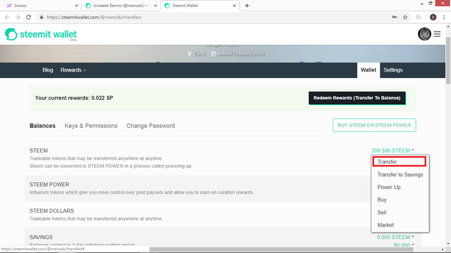Click BUY STEEM OR STEEM POWER button
Image resolution: width=451 pixels, height=253 pixels.
[x=374, y=125]
